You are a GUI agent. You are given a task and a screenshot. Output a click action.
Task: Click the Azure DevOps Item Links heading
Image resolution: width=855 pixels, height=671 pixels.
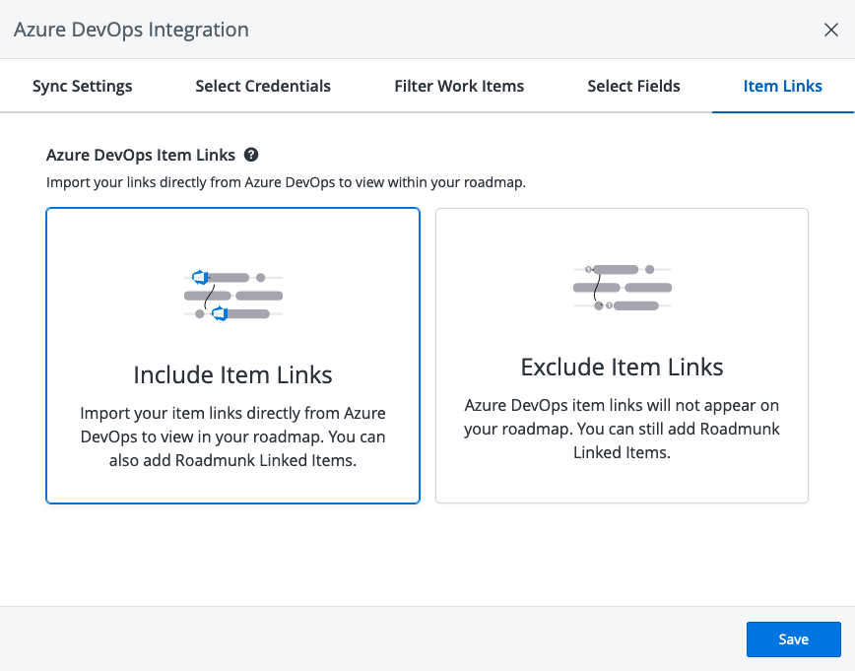pyautogui.click(x=141, y=155)
